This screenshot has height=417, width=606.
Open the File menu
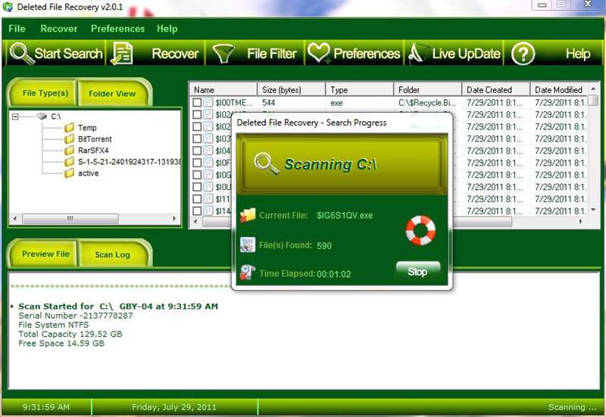point(17,29)
